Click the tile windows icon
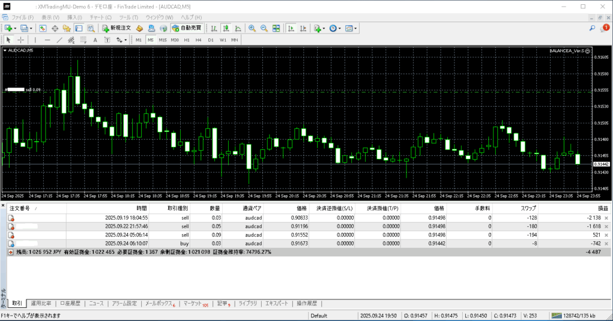Screen dimensions: 613x321 [276, 28]
